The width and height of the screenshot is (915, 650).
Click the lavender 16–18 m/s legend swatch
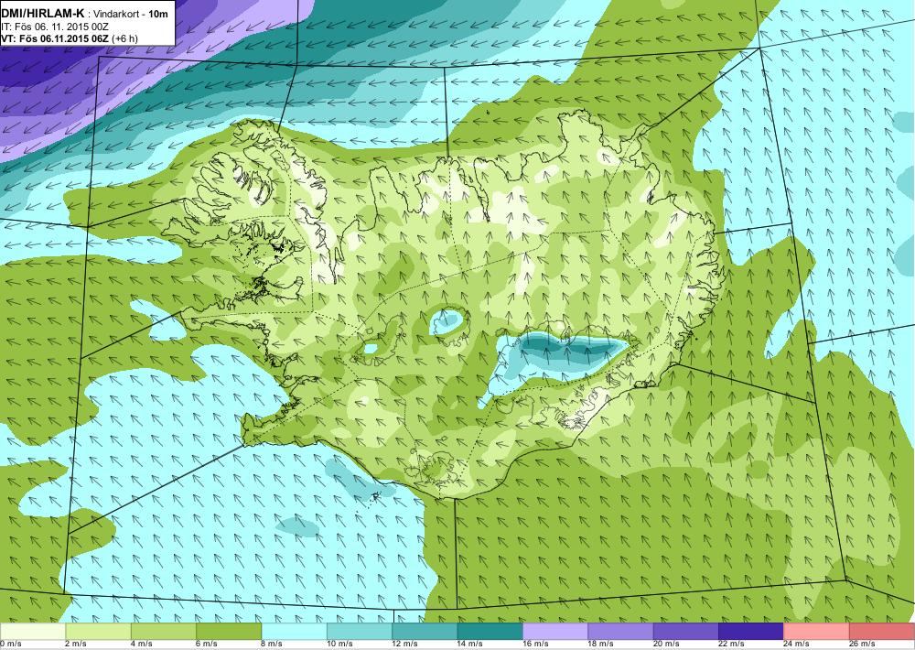[x=555, y=632]
